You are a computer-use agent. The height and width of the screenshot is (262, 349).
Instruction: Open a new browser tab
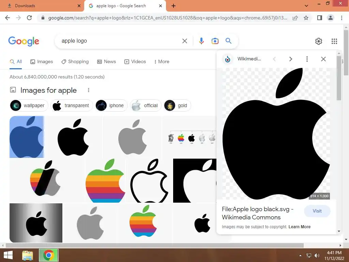[173, 6]
